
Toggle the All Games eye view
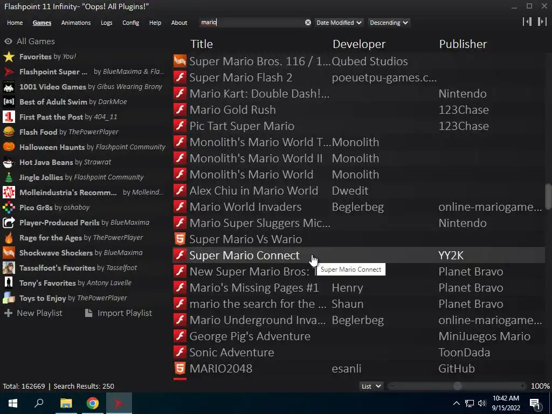(x=8, y=42)
